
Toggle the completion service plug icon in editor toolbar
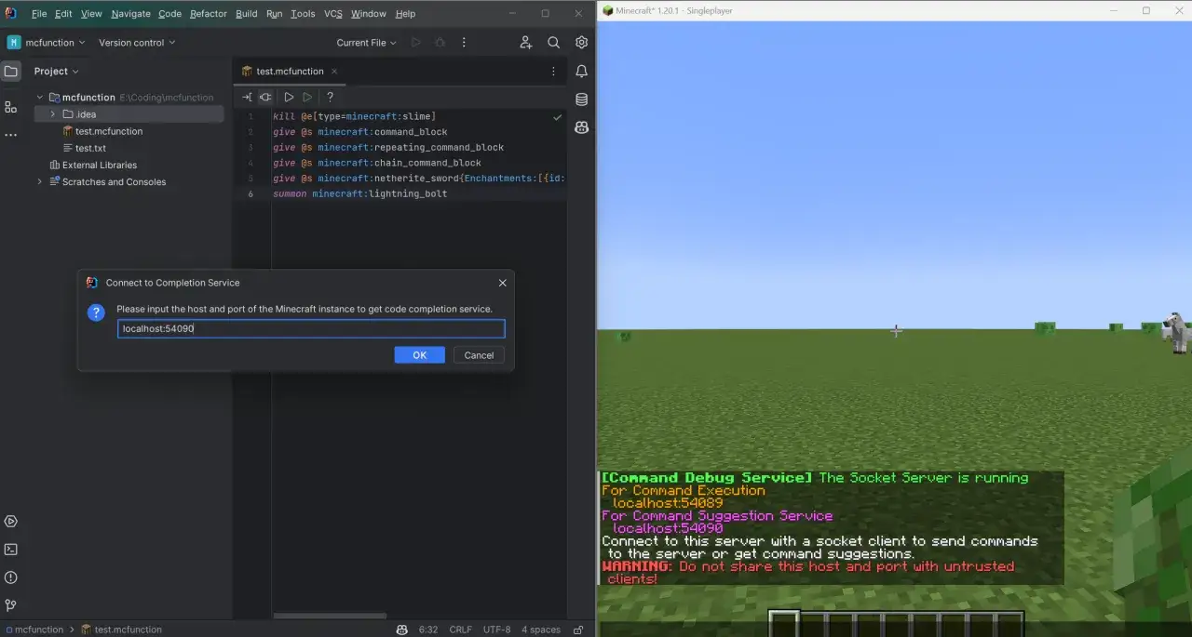click(265, 97)
